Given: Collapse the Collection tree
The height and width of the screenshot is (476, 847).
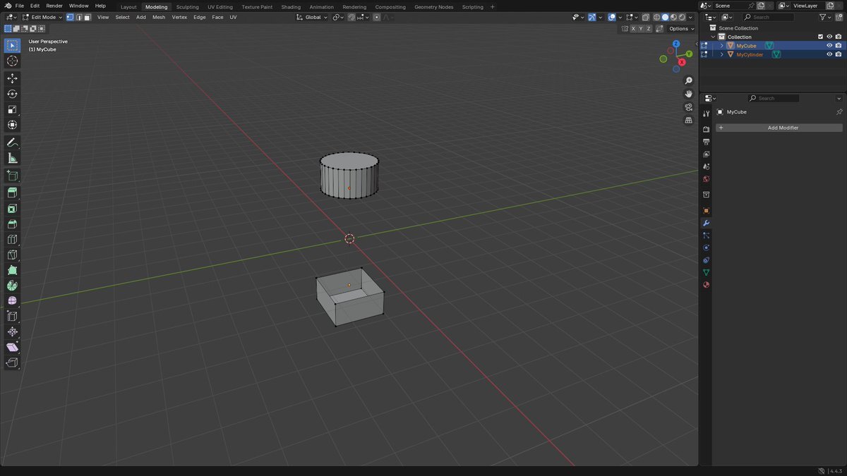Looking at the screenshot, I should pos(713,37).
